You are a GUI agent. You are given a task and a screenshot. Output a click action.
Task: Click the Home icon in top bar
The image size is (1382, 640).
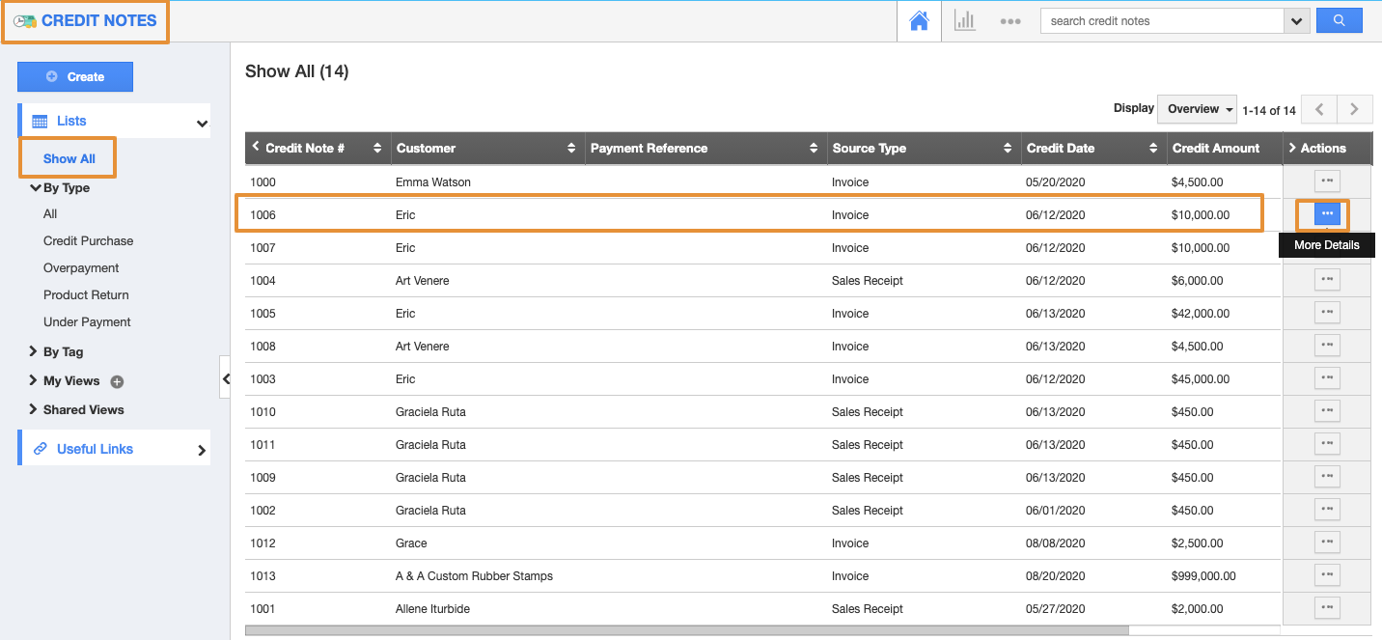[919, 21]
